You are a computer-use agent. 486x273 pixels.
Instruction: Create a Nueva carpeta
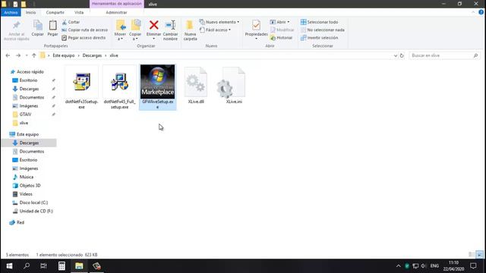(190, 30)
